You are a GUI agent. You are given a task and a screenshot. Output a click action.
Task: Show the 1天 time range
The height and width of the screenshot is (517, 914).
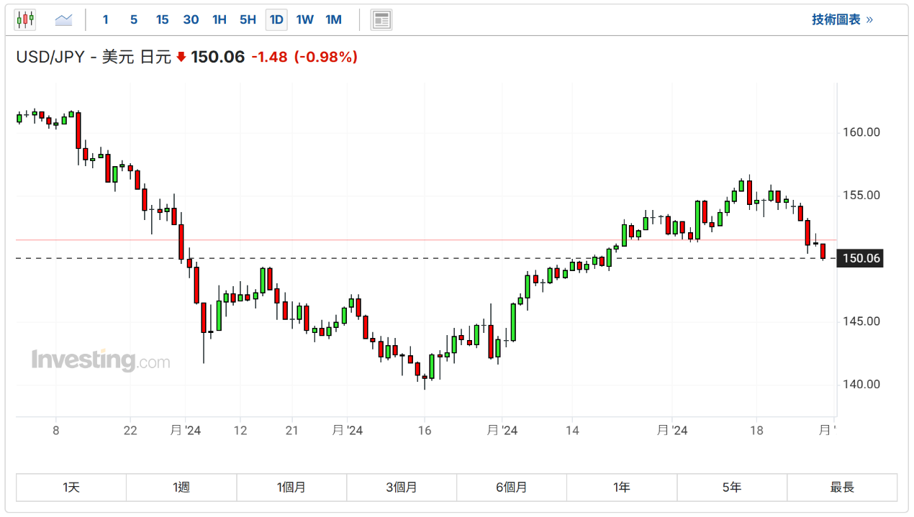71,488
